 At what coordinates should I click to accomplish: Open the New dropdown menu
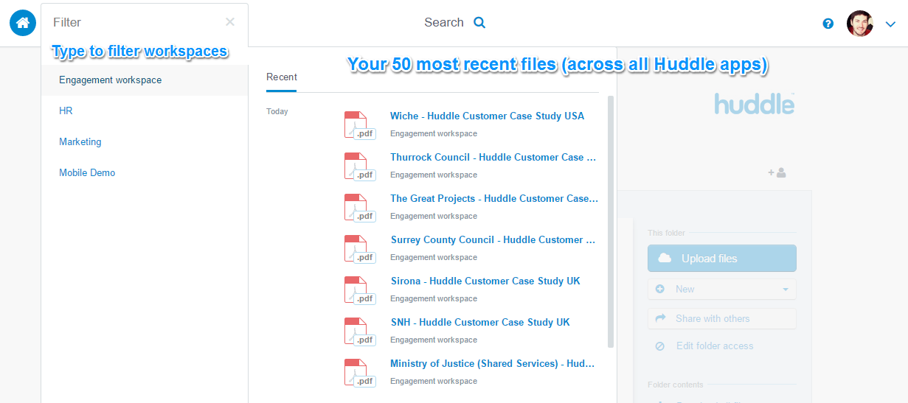point(722,290)
